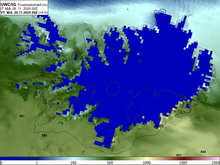Click the 'UWC/IG: Frostmarkshæð (m)' title text
The height and width of the screenshot is (165, 220).
[x=24, y=5]
